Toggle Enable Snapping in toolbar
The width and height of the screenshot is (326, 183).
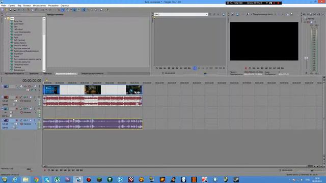click(x=59, y=10)
